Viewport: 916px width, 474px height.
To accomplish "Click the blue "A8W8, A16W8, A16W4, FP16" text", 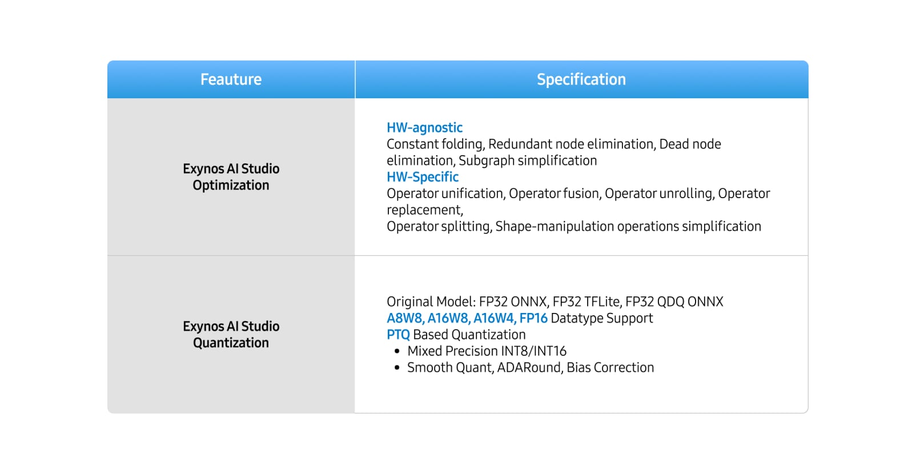I will click(467, 318).
